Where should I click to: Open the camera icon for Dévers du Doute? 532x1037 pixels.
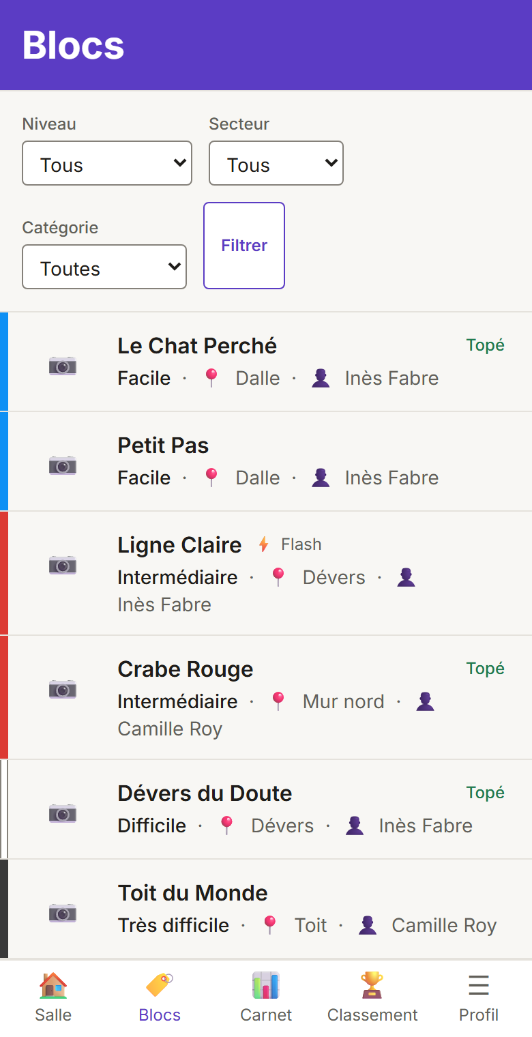click(x=63, y=813)
